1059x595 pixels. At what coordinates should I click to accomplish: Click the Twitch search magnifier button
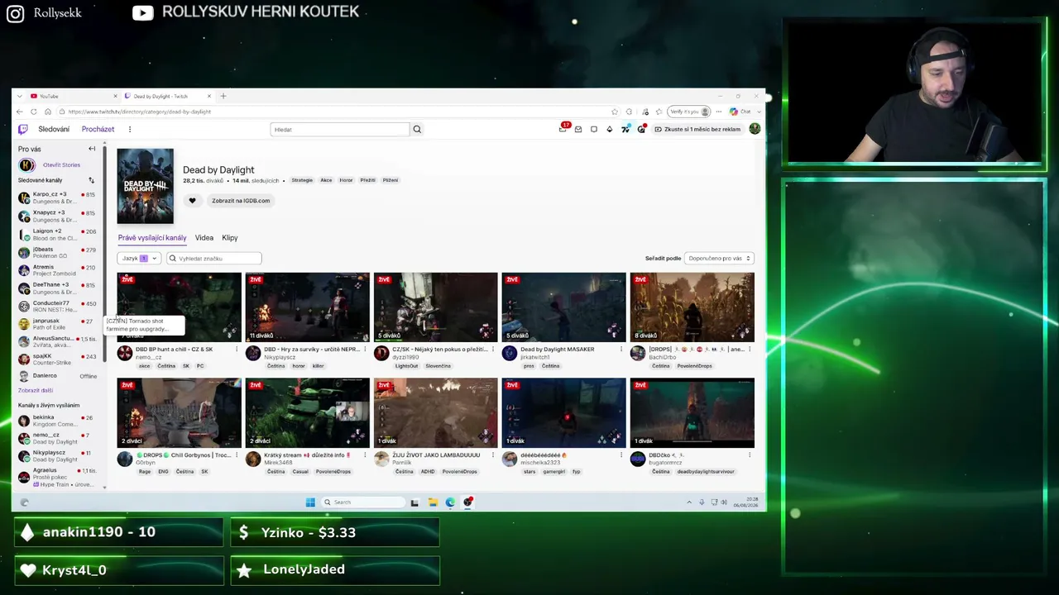pos(417,129)
